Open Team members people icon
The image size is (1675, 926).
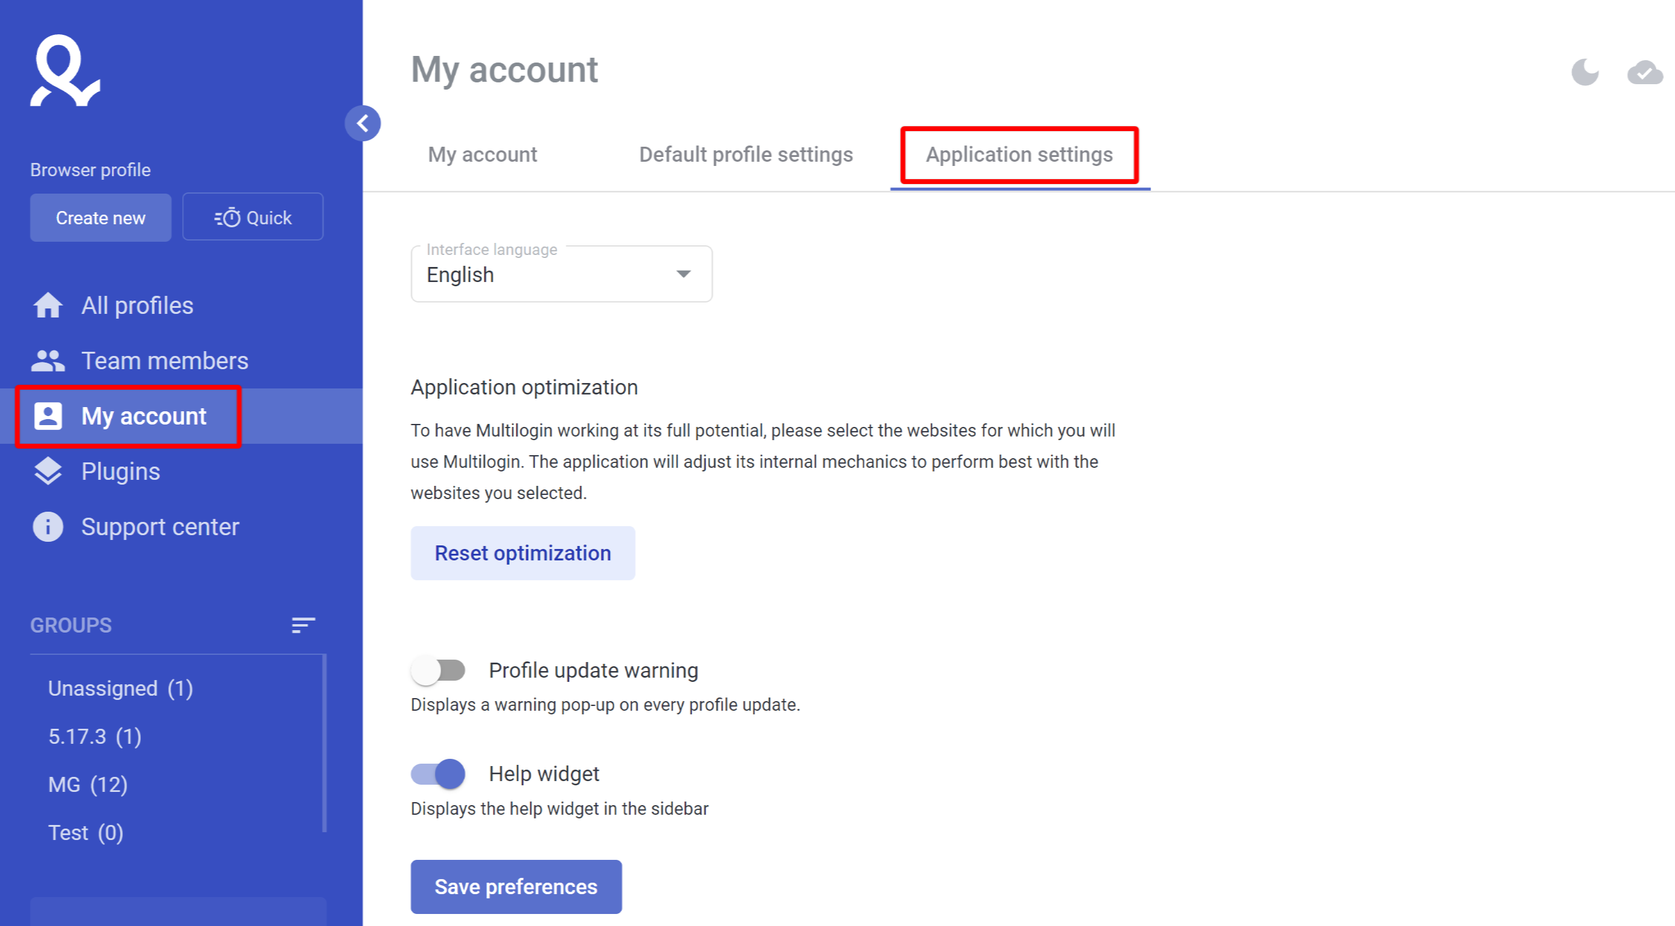pos(48,361)
